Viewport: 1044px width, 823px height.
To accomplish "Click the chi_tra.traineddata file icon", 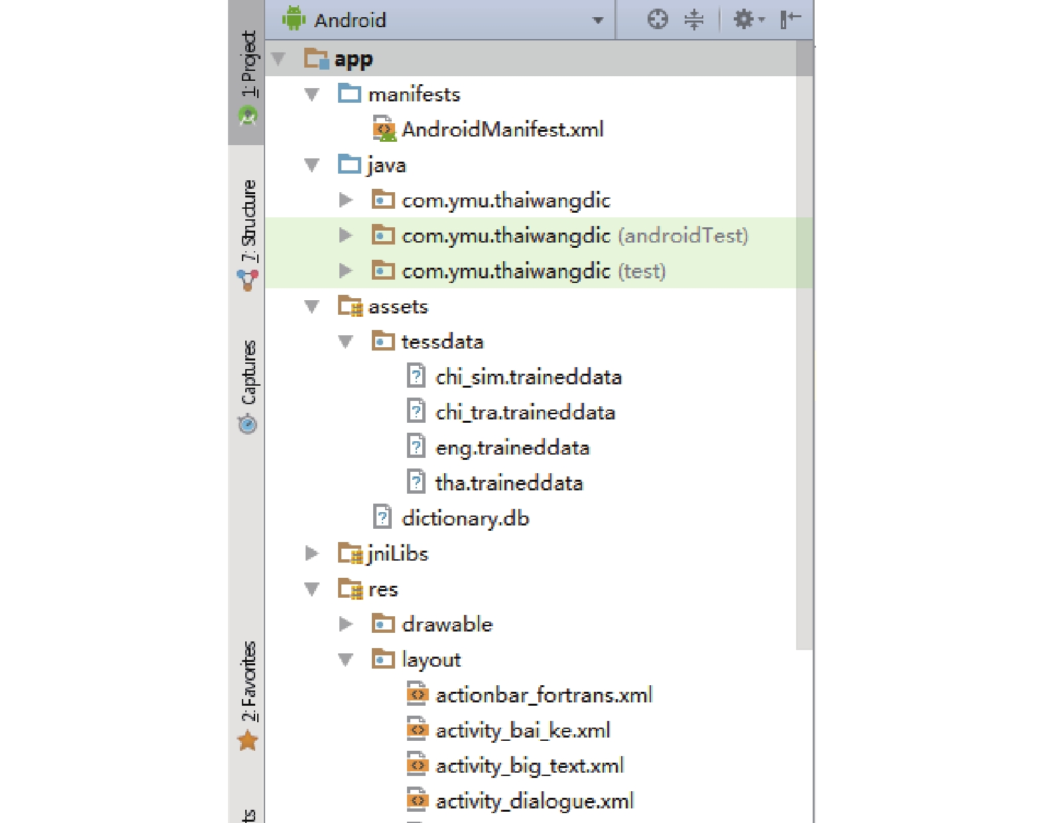I will tap(416, 411).
